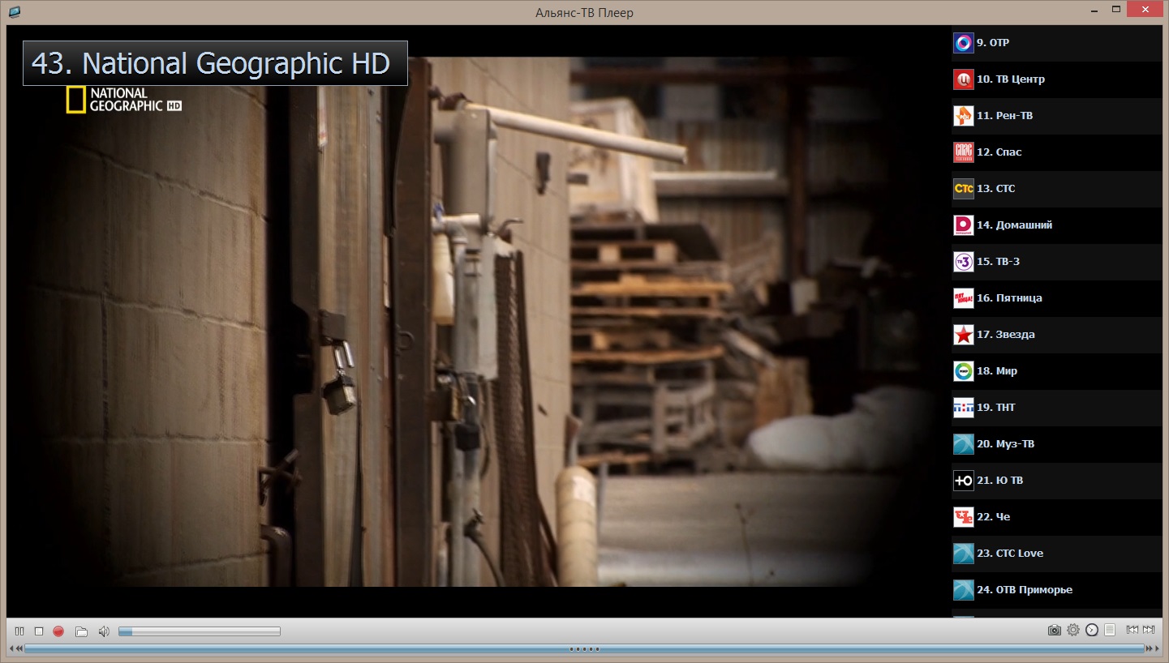Click the Муз-ТВ channel logo
The height and width of the screenshot is (663, 1169).
click(x=963, y=444)
